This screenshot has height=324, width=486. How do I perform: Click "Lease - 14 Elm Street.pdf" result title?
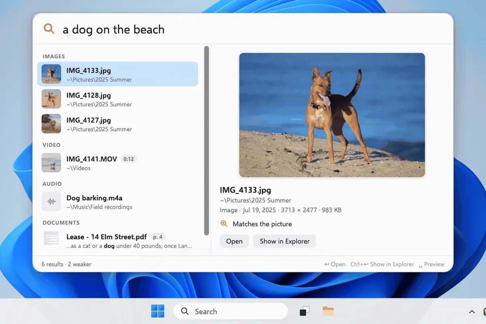(x=107, y=237)
